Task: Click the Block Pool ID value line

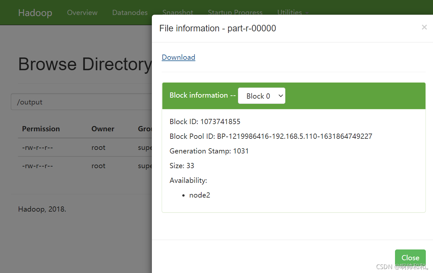Action: (271, 136)
